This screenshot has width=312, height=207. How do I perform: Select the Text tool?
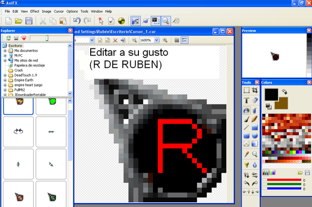tap(247, 101)
